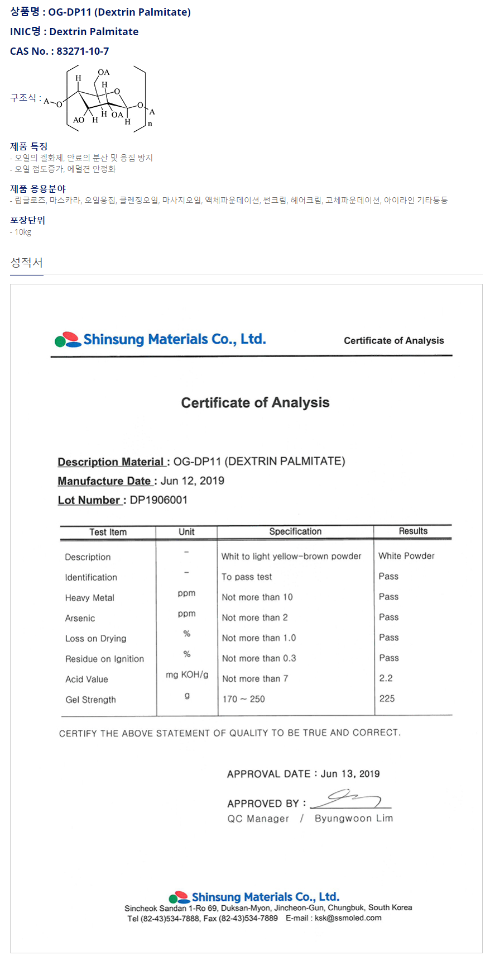This screenshot has height=960, width=490.
Task: Click the Lot Number value DP1906001
Action: 158,500
